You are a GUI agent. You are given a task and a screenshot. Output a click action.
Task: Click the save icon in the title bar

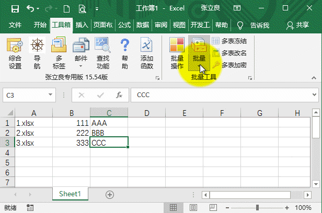15,9
